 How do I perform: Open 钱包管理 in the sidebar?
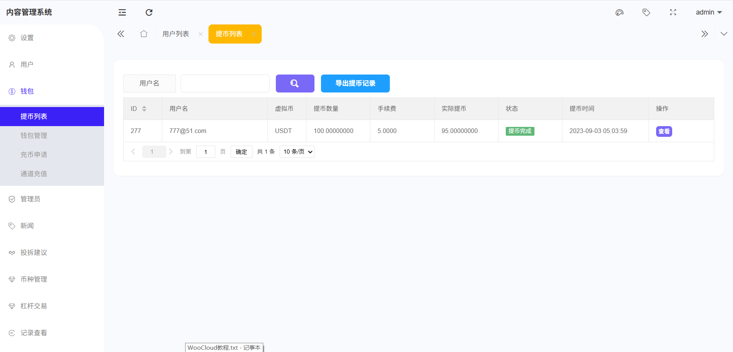tap(34, 136)
